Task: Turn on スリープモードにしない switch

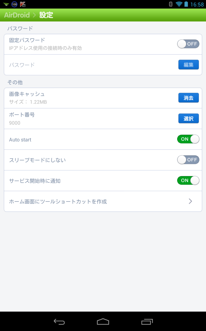Action: [x=188, y=160]
